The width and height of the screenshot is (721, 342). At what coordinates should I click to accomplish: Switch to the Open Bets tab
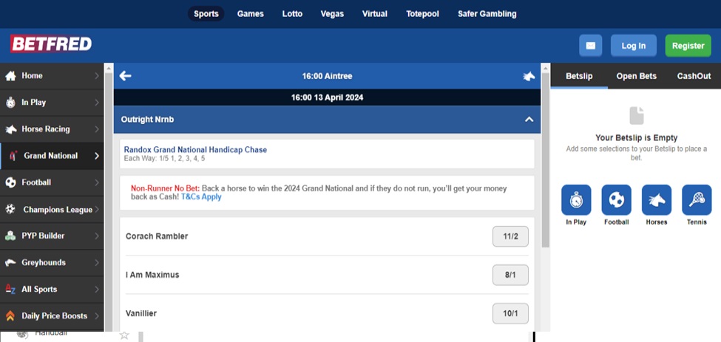tap(636, 76)
